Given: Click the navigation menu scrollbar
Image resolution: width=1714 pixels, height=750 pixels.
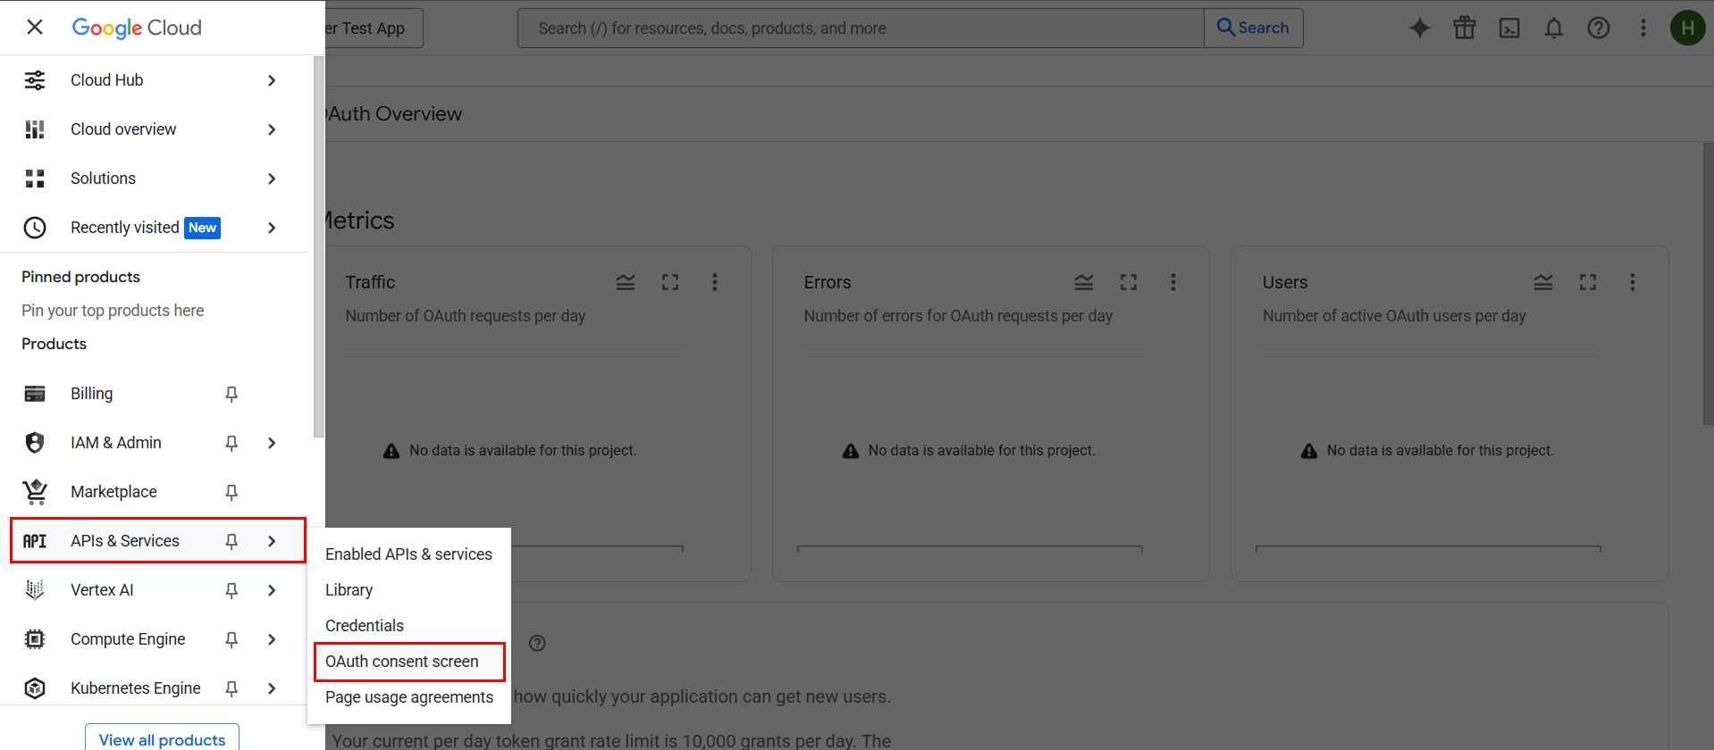Looking at the screenshot, I should [319, 247].
